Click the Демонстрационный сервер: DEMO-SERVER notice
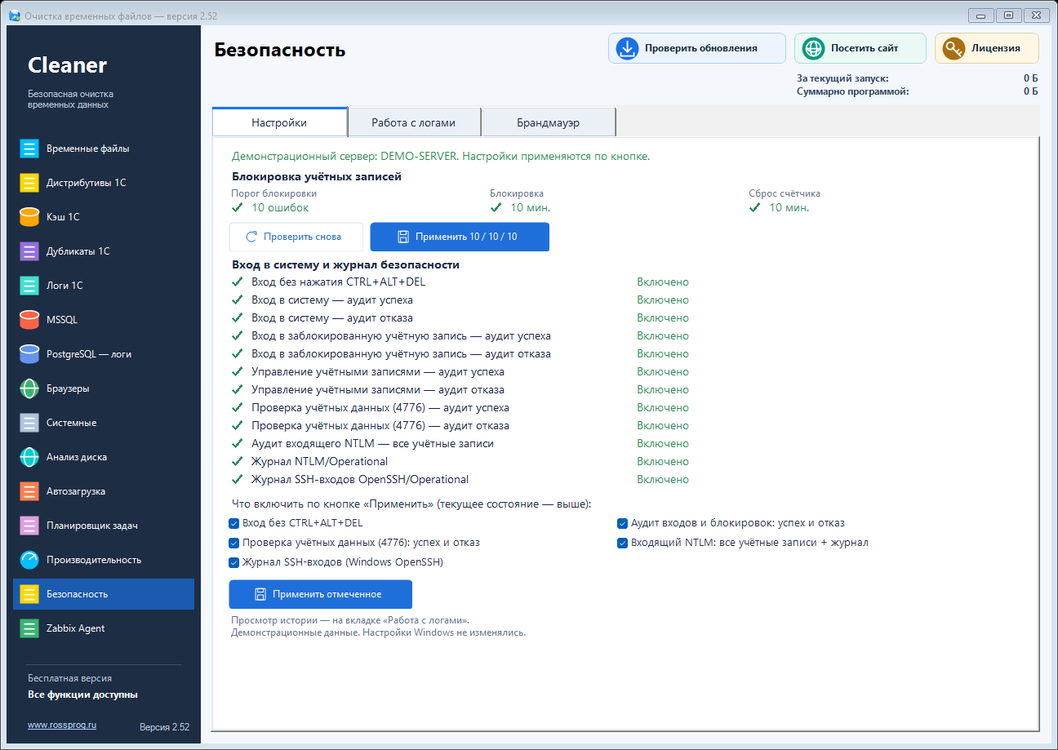Viewport: 1058px width, 750px height. [x=441, y=156]
